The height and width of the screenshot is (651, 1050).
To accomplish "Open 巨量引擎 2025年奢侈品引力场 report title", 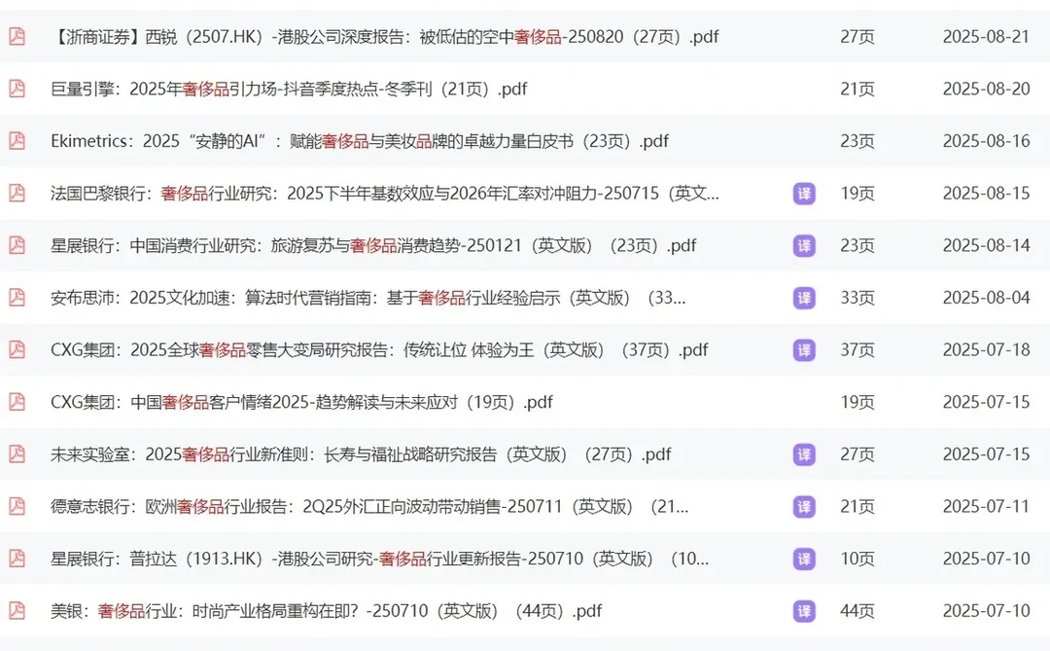I will pos(289,89).
